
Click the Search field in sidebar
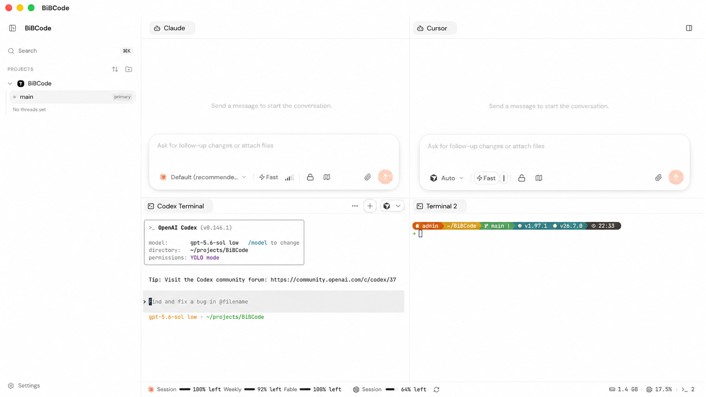70,51
